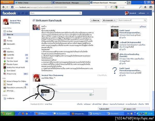155x121 pixels.
Task: Open a new browser tab
Action: pos(129,3)
